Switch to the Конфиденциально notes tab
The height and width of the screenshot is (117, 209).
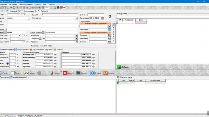(18, 77)
